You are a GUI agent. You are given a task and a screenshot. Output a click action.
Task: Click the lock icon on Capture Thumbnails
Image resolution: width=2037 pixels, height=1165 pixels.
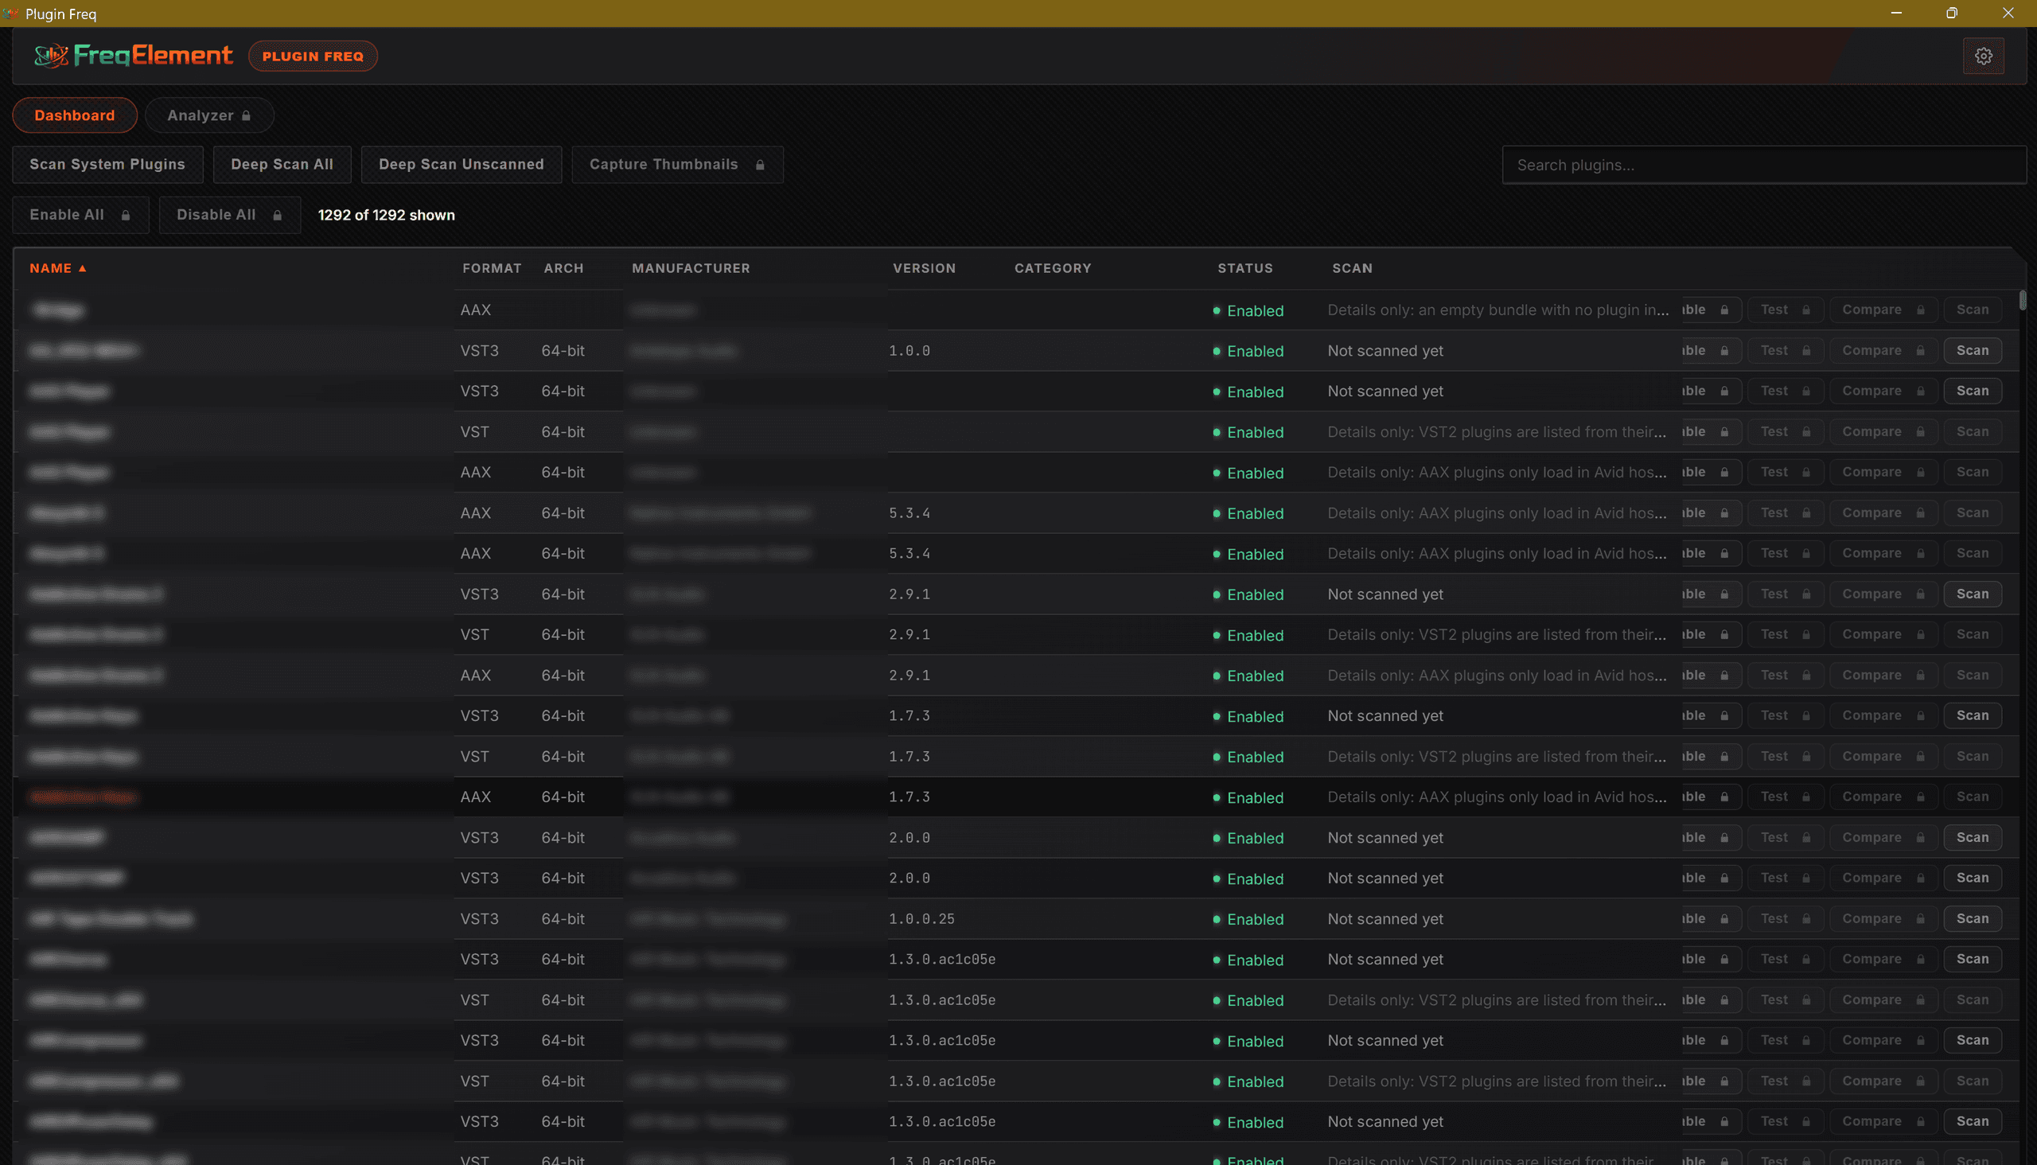pos(760,165)
